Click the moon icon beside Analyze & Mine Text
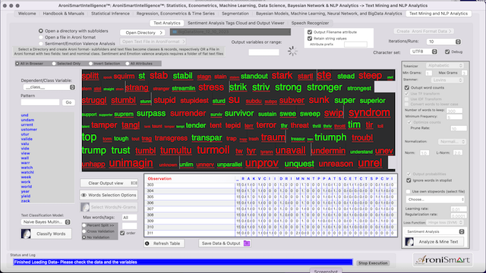The image size is (486, 273). coord(409,242)
